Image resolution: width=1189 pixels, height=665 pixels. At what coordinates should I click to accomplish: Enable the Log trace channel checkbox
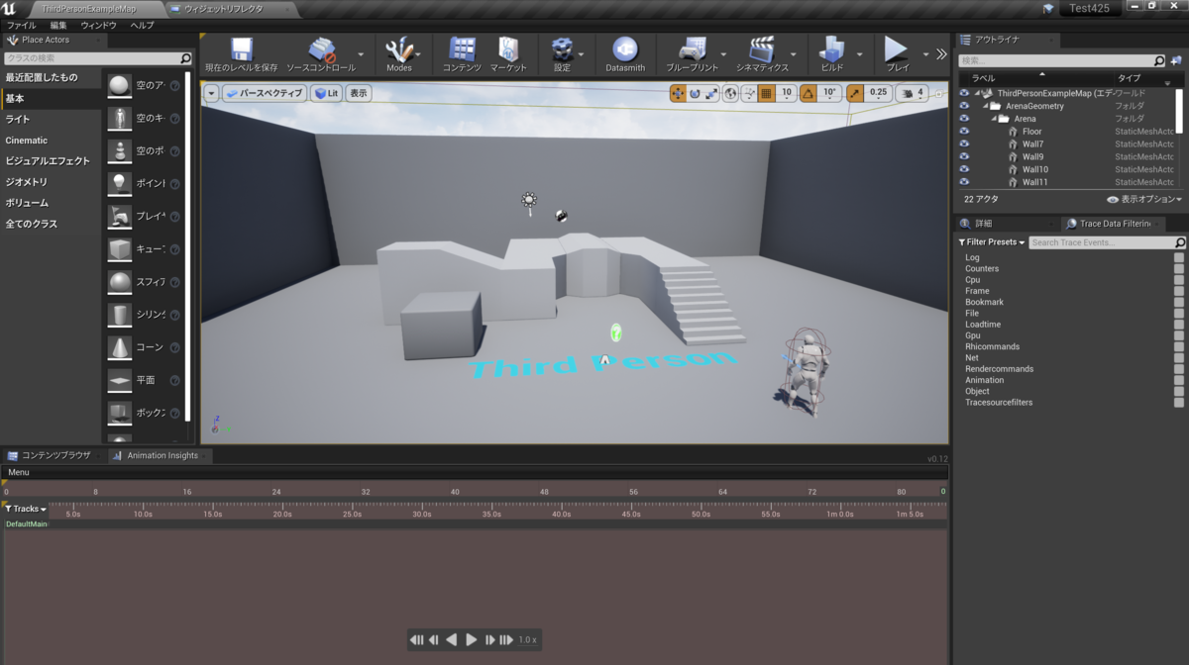[x=1179, y=257]
